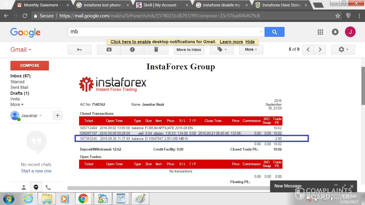Report spam using the exclamation icon
This screenshot has width=365, height=205.
(132, 50)
